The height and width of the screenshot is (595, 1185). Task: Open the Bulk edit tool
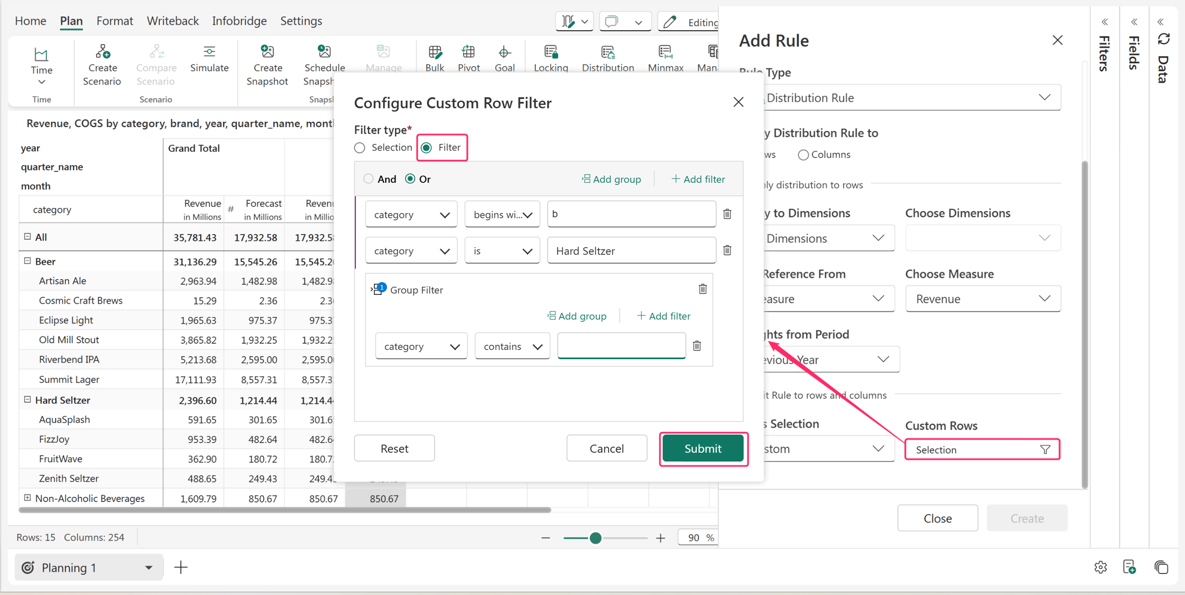click(435, 59)
